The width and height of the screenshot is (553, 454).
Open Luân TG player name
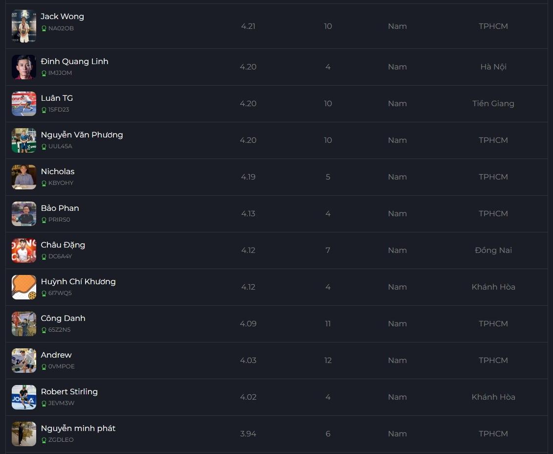tap(57, 98)
